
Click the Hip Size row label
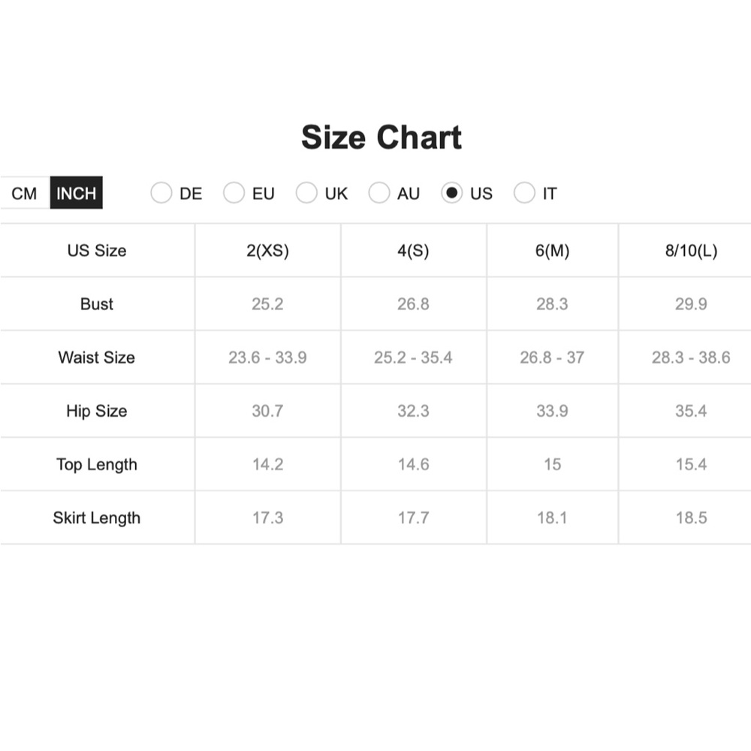(x=97, y=411)
